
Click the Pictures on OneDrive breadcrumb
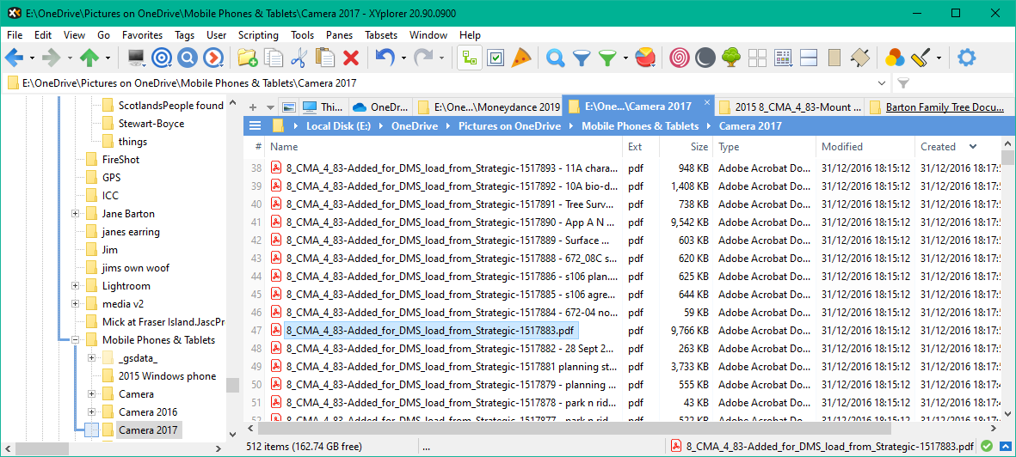pyautogui.click(x=509, y=126)
